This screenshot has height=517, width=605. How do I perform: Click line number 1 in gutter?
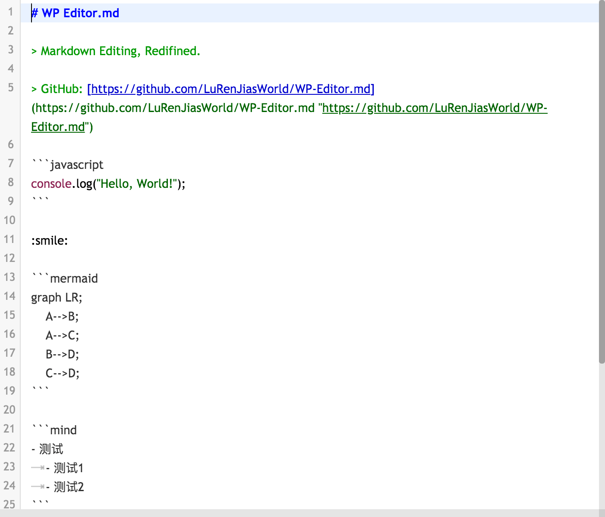(10, 12)
